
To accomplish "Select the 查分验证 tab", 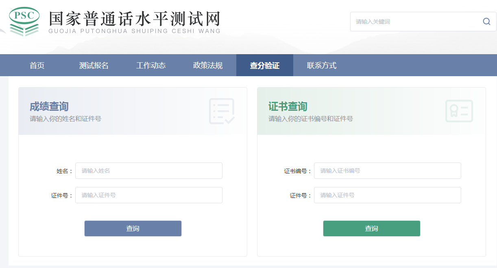I will pos(264,65).
